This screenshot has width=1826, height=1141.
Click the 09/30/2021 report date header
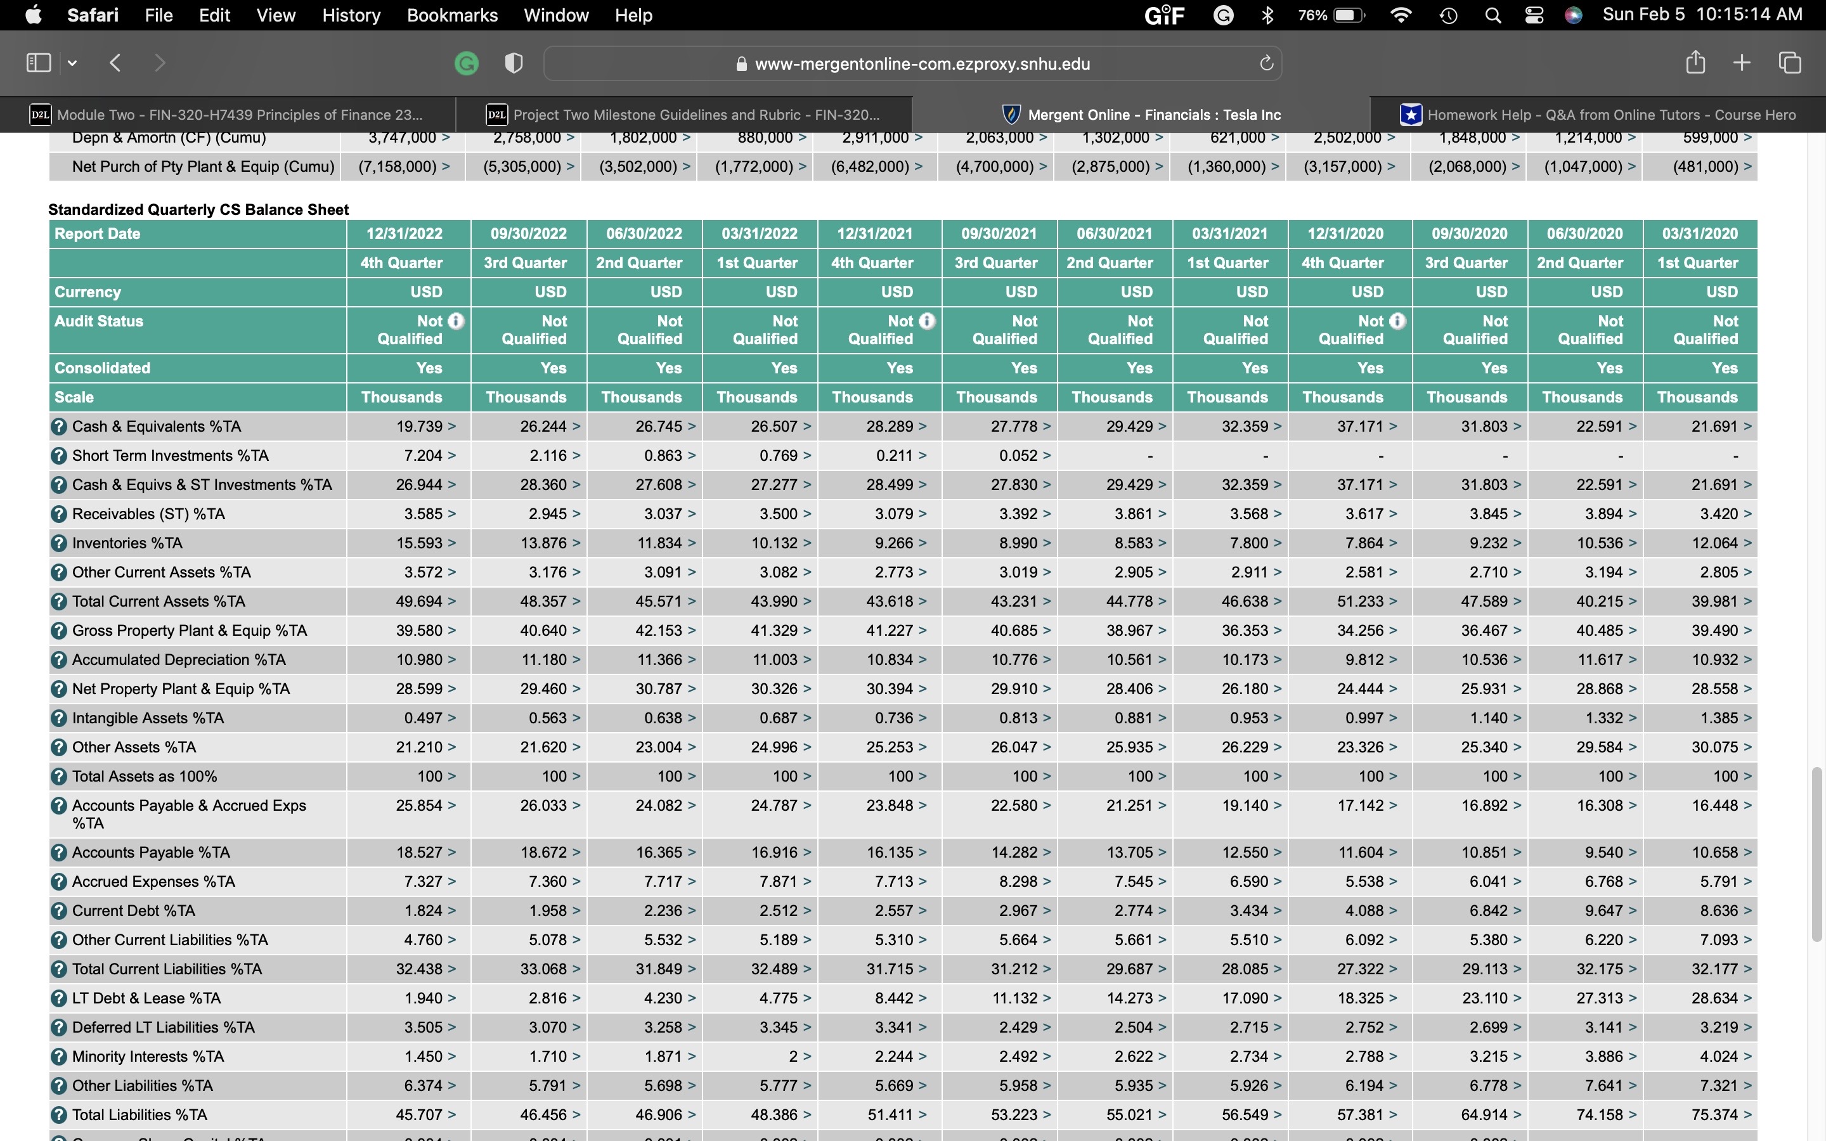[998, 234]
